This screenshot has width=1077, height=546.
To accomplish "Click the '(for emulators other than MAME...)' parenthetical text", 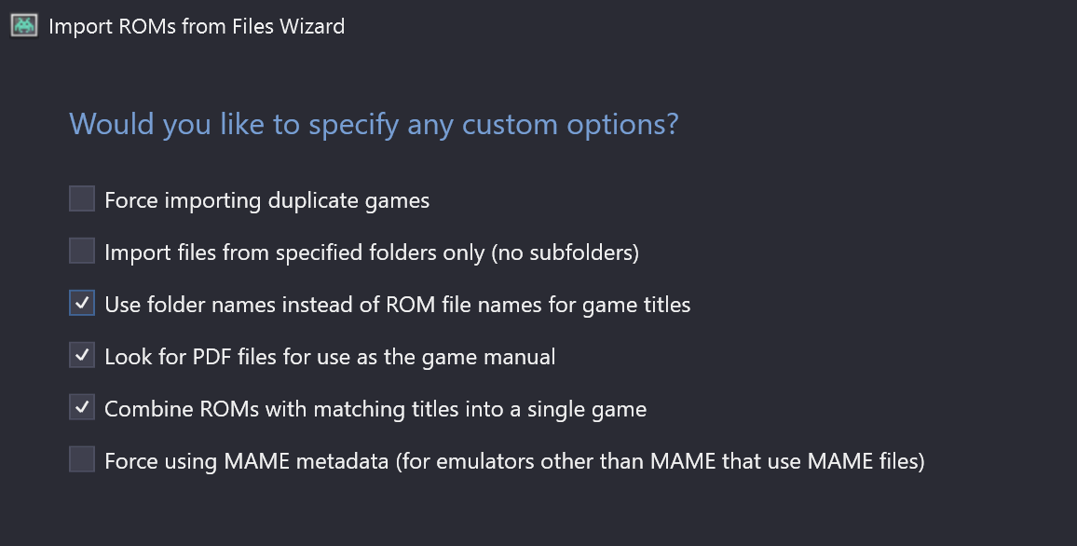I will point(660,461).
